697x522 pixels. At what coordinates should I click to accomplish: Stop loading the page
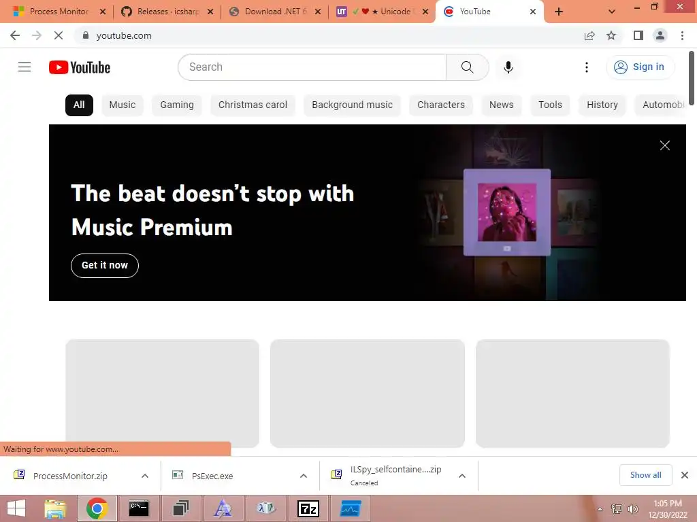(59, 35)
